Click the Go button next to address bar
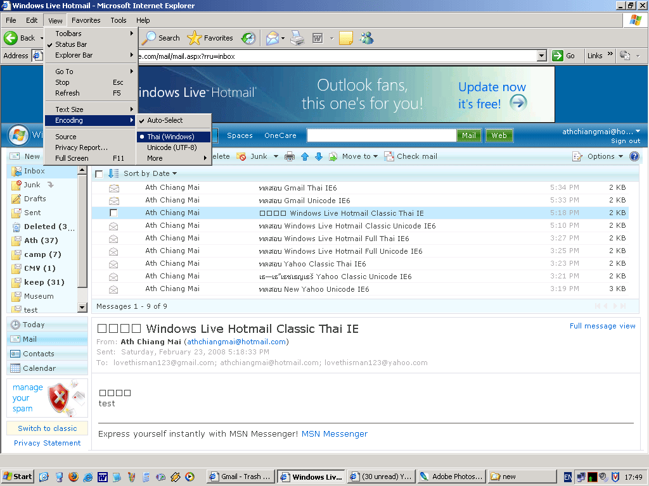Viewport: 649px width, 486px height. [564, 56]
